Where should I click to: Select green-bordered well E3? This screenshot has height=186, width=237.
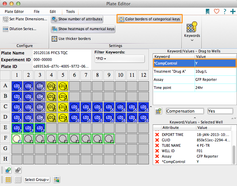(x=40, y=128)
